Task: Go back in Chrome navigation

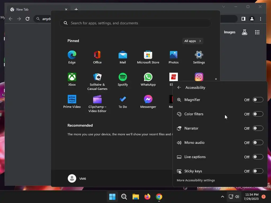Action: (x=11, y=19)
